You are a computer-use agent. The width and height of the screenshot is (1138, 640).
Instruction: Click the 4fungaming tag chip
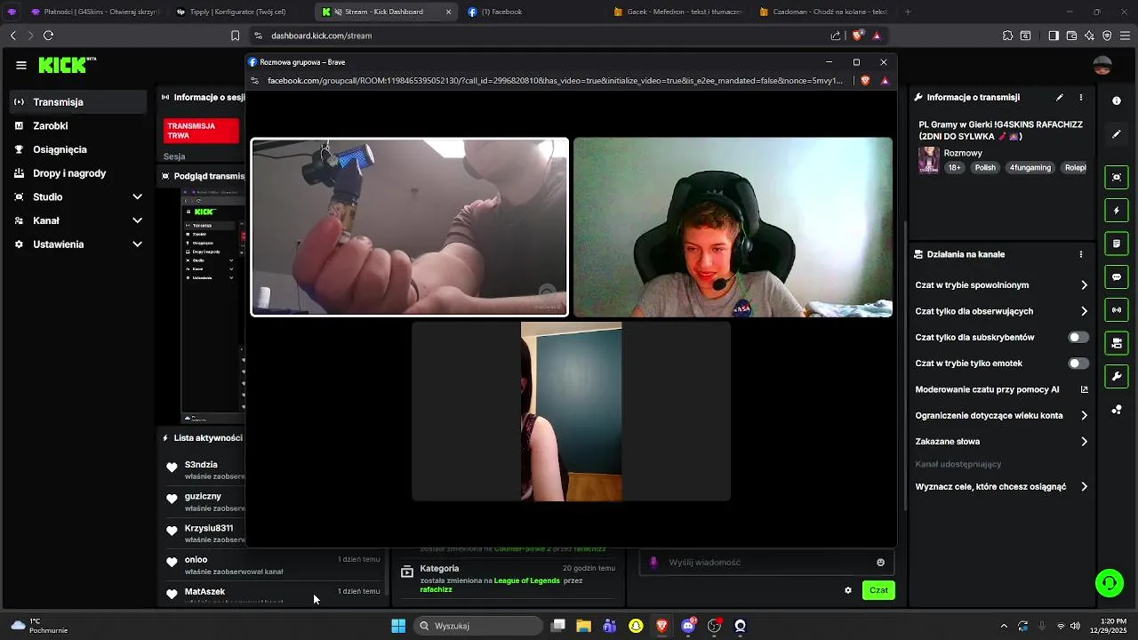(1030, 167)
